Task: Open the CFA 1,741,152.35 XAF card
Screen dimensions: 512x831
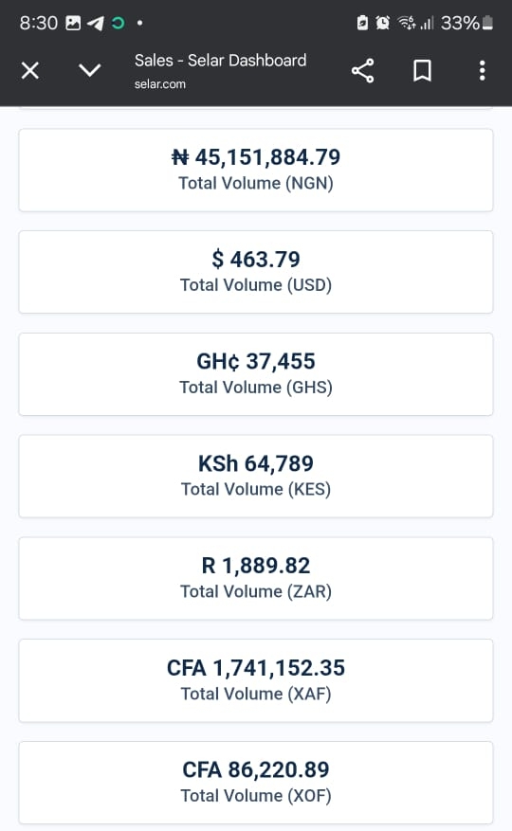Action: (256, 680)
